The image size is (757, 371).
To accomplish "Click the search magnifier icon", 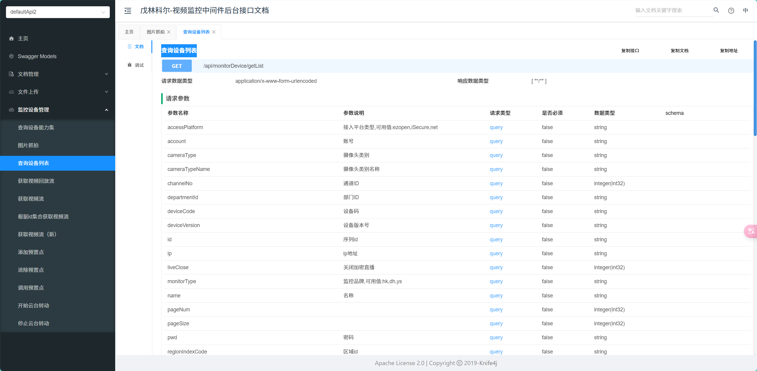I will click(716, 10).
